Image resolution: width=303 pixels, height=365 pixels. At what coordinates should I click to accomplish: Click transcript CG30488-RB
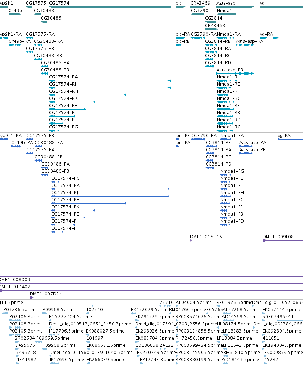click(x=38, y=59)
